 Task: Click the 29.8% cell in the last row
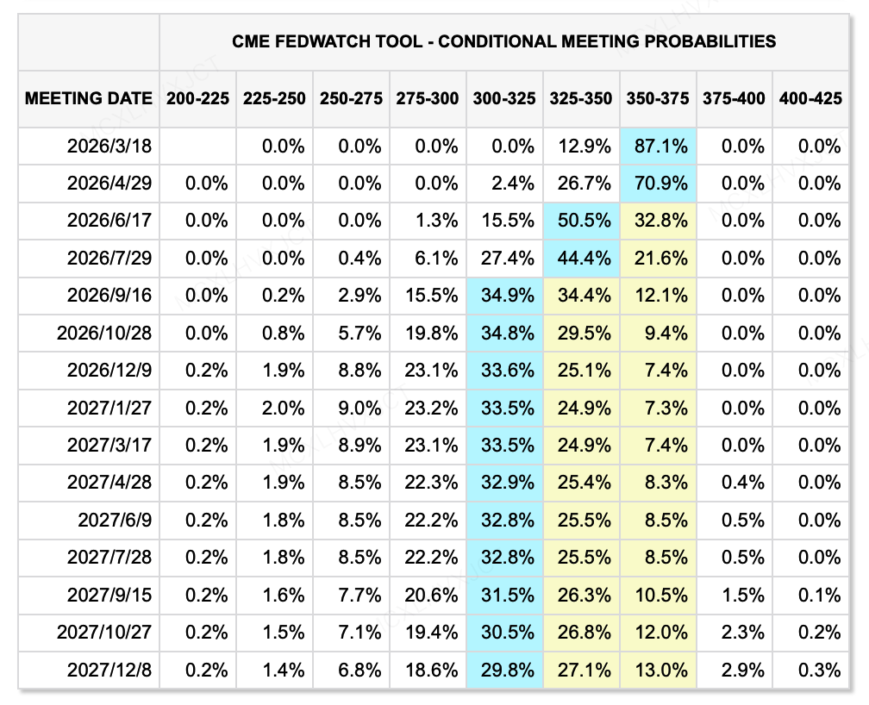504,670
